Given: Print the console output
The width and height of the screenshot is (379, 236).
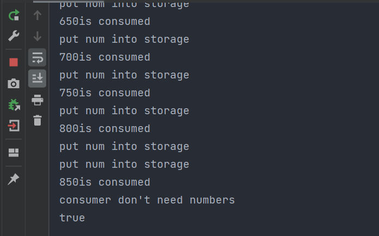Looking at the screenshot, I should coord(37,100).
